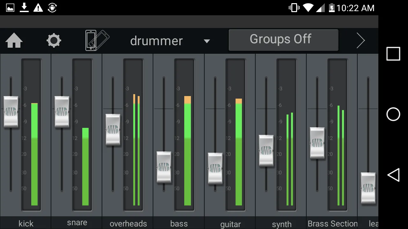This screenshot has height=229, width=408.
Task: Open the download notification icon
Action: coord(24,7)
